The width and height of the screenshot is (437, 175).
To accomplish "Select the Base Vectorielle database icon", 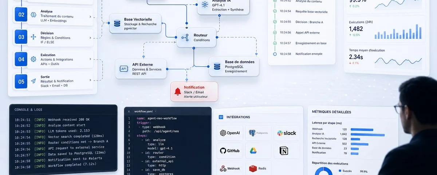I will point(117,23).
